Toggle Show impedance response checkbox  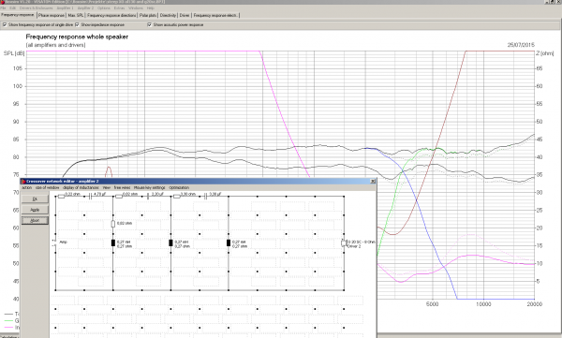[77, 24]
